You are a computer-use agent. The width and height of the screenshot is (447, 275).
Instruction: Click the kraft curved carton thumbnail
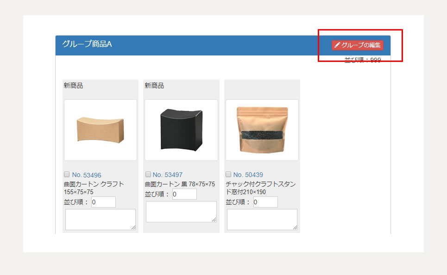[101, 130]
